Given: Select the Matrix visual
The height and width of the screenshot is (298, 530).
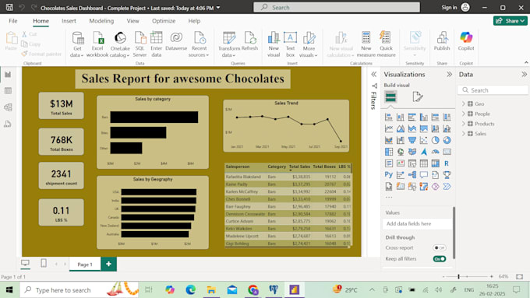Looking at the screenshot, I should 436,163.
